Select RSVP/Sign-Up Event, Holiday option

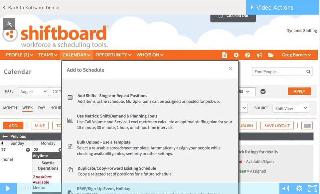[103, 189]
